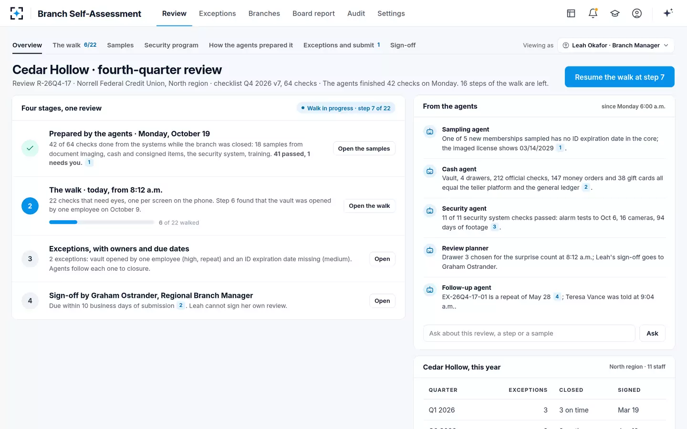Click the Ask button

coord(652,334)
